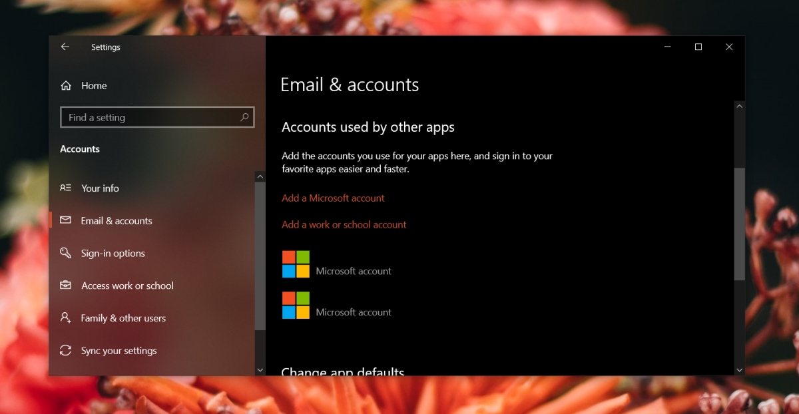
Task: Click sidebar scrollbar up arrow
Action: pos(260,177)
